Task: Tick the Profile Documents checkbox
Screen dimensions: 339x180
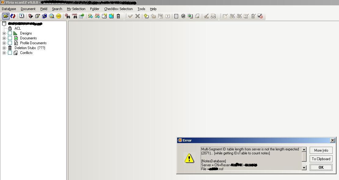Action: pyautogui.click(x=10, y=43)
